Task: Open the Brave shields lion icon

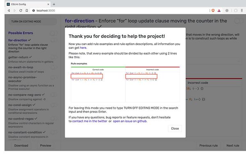Action: tap(213, 11)
